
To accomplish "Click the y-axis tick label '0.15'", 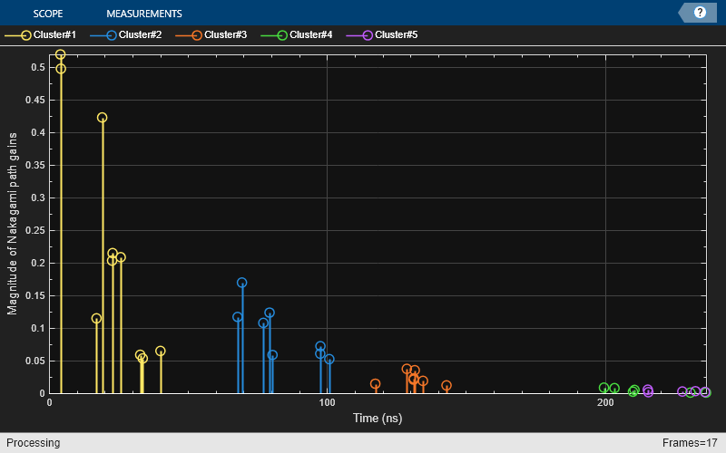I will click(35, 296).
